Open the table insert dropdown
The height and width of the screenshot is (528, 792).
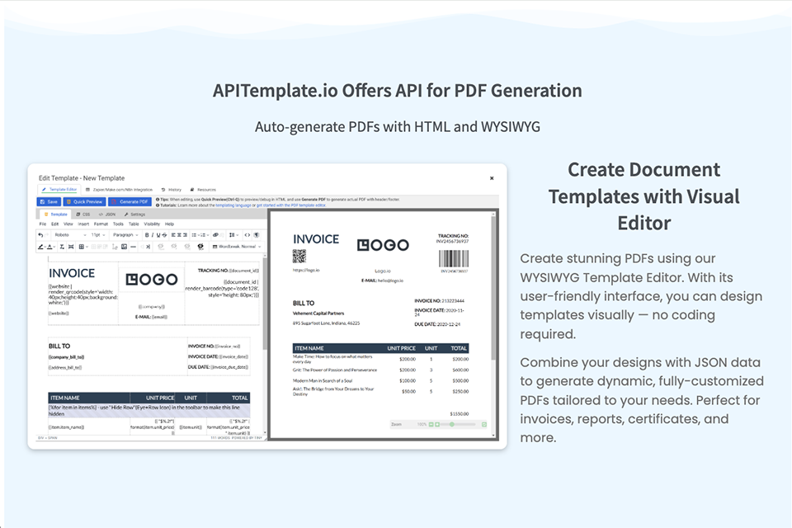(83, 247)
